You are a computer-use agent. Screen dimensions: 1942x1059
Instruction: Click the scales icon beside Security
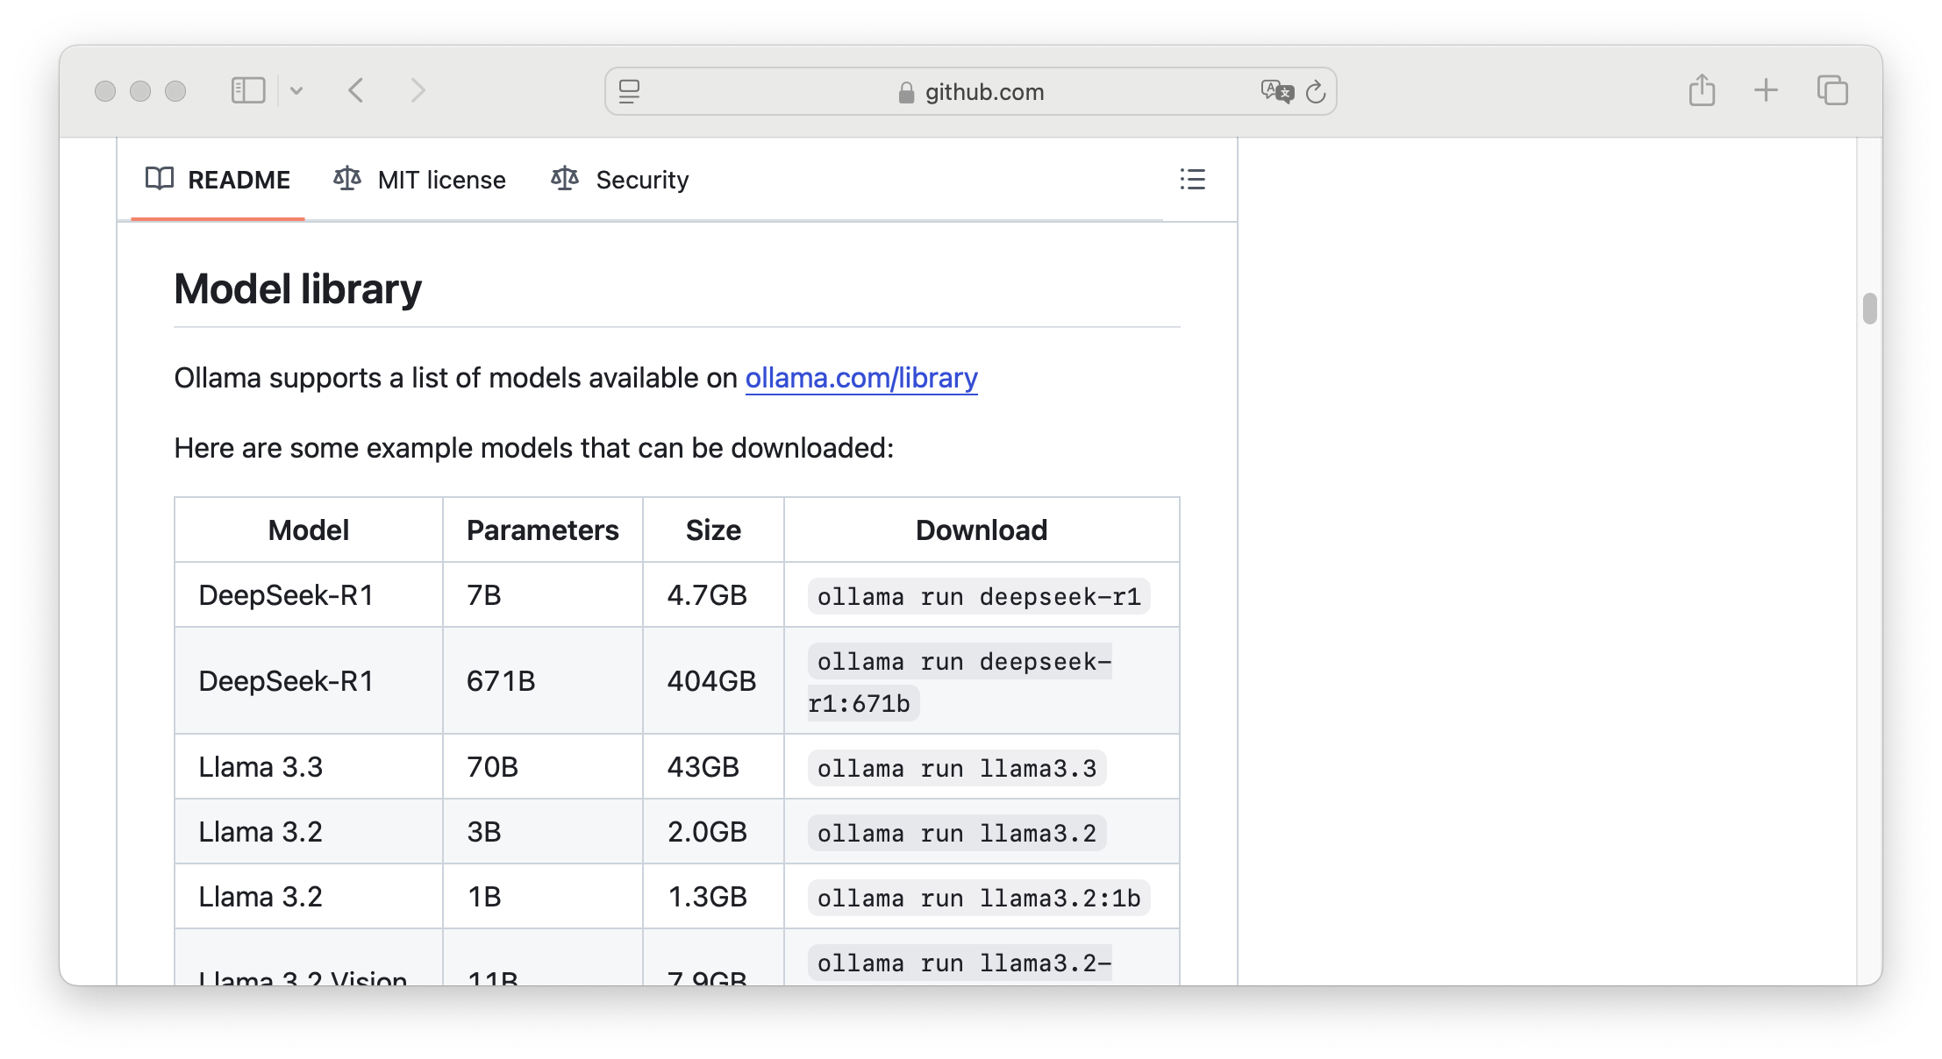pyautogui.click(x=565, y=179)
